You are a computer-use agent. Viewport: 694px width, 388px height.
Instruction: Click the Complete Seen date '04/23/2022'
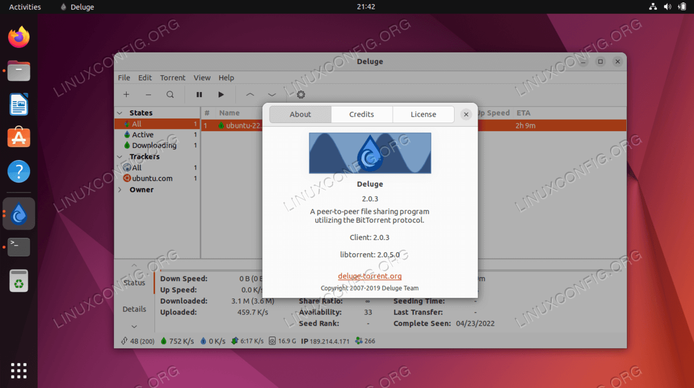[x=475, y=324]
